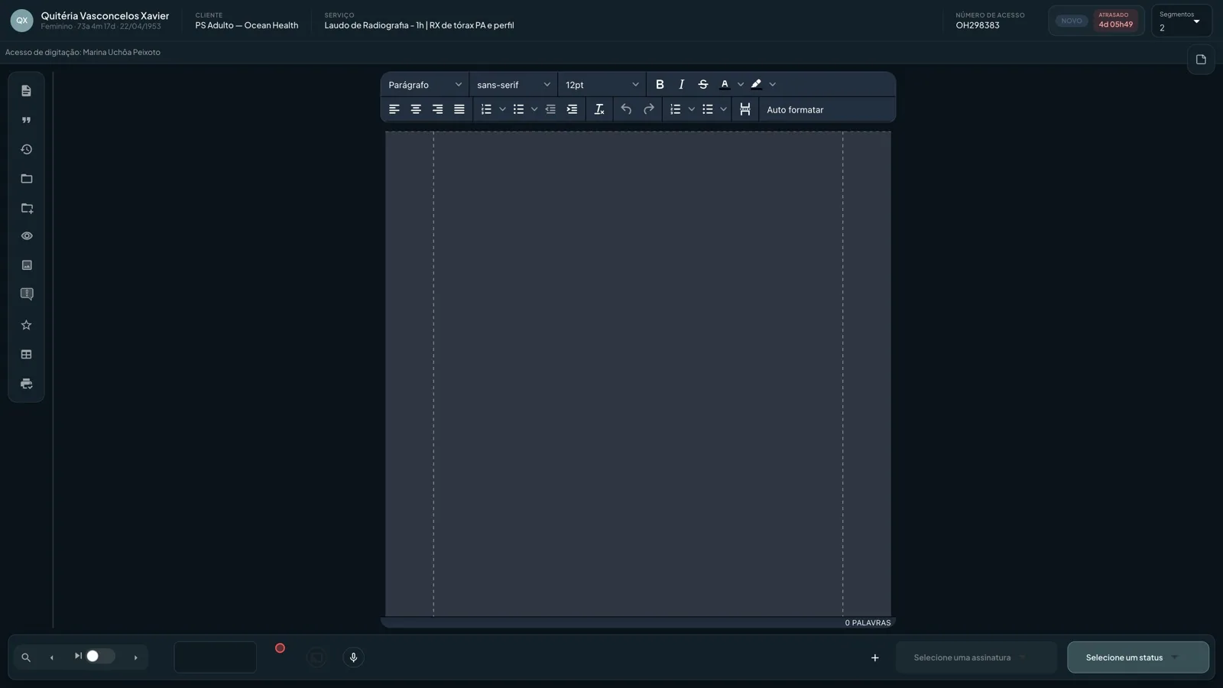The image size is (1223, 688).
Task: Click the star favorites icon in sidebar
Action: point(26,325)
